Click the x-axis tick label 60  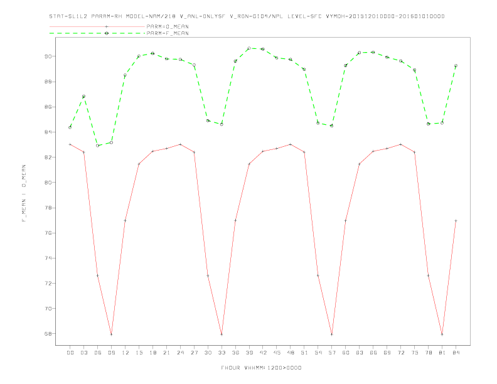coord(346,353)
